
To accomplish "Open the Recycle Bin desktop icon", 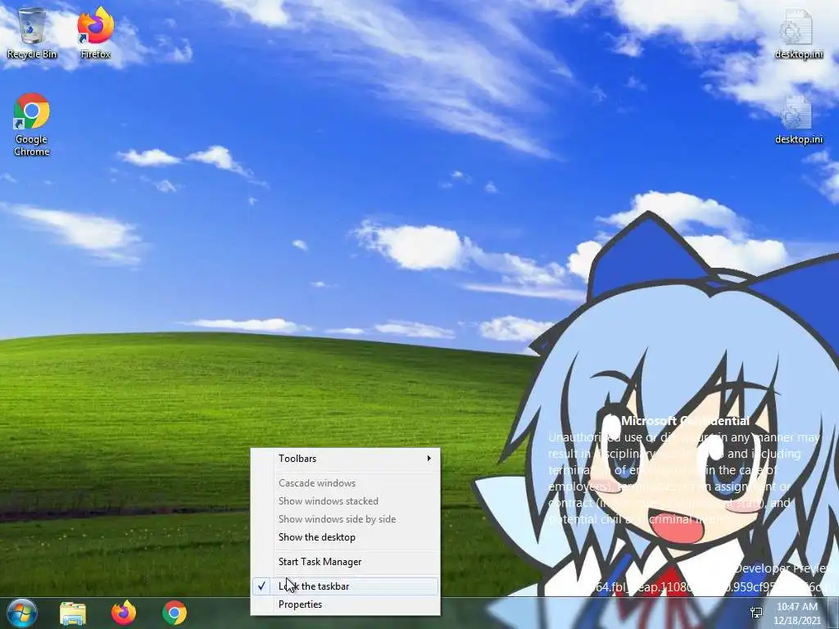I will point(32,33).
